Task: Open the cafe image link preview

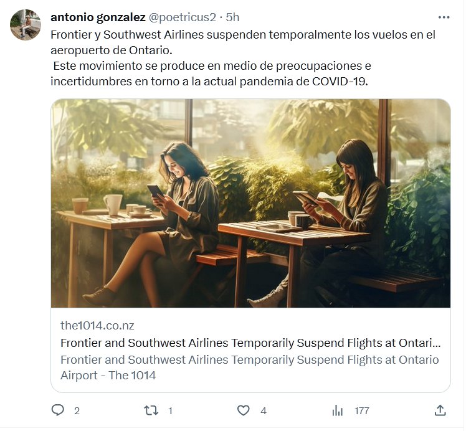Action: (250, 203)
